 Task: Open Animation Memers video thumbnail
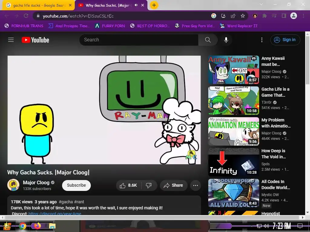(233, 131)
